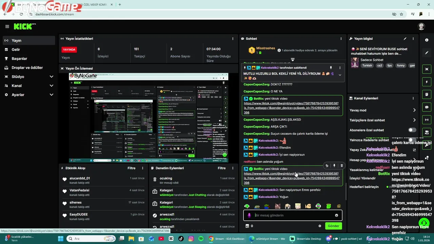Viewport: 434px width, 244px height.
Task: Open Gelir in the sidebar
Action: pyautogui.click(x=28, y=49)
